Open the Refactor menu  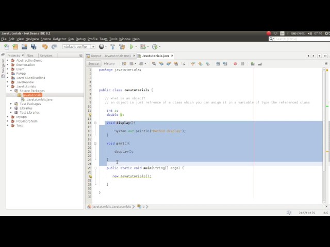(60, 39)
